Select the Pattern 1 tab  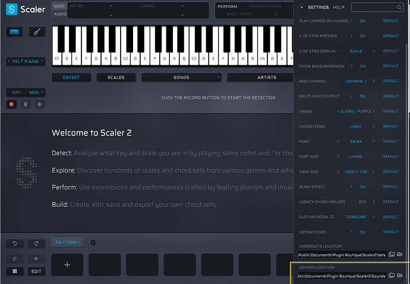[68, 242]
